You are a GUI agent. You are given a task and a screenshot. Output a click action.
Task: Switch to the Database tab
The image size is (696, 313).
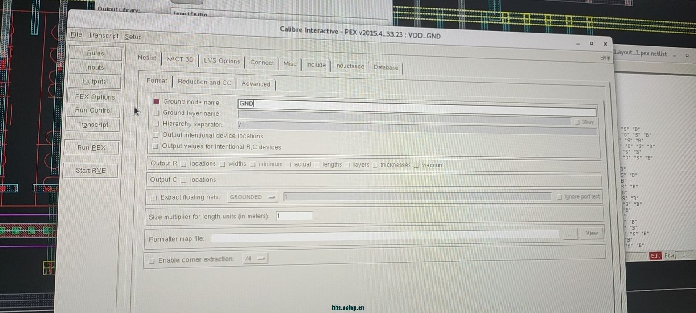click(386, 67)
